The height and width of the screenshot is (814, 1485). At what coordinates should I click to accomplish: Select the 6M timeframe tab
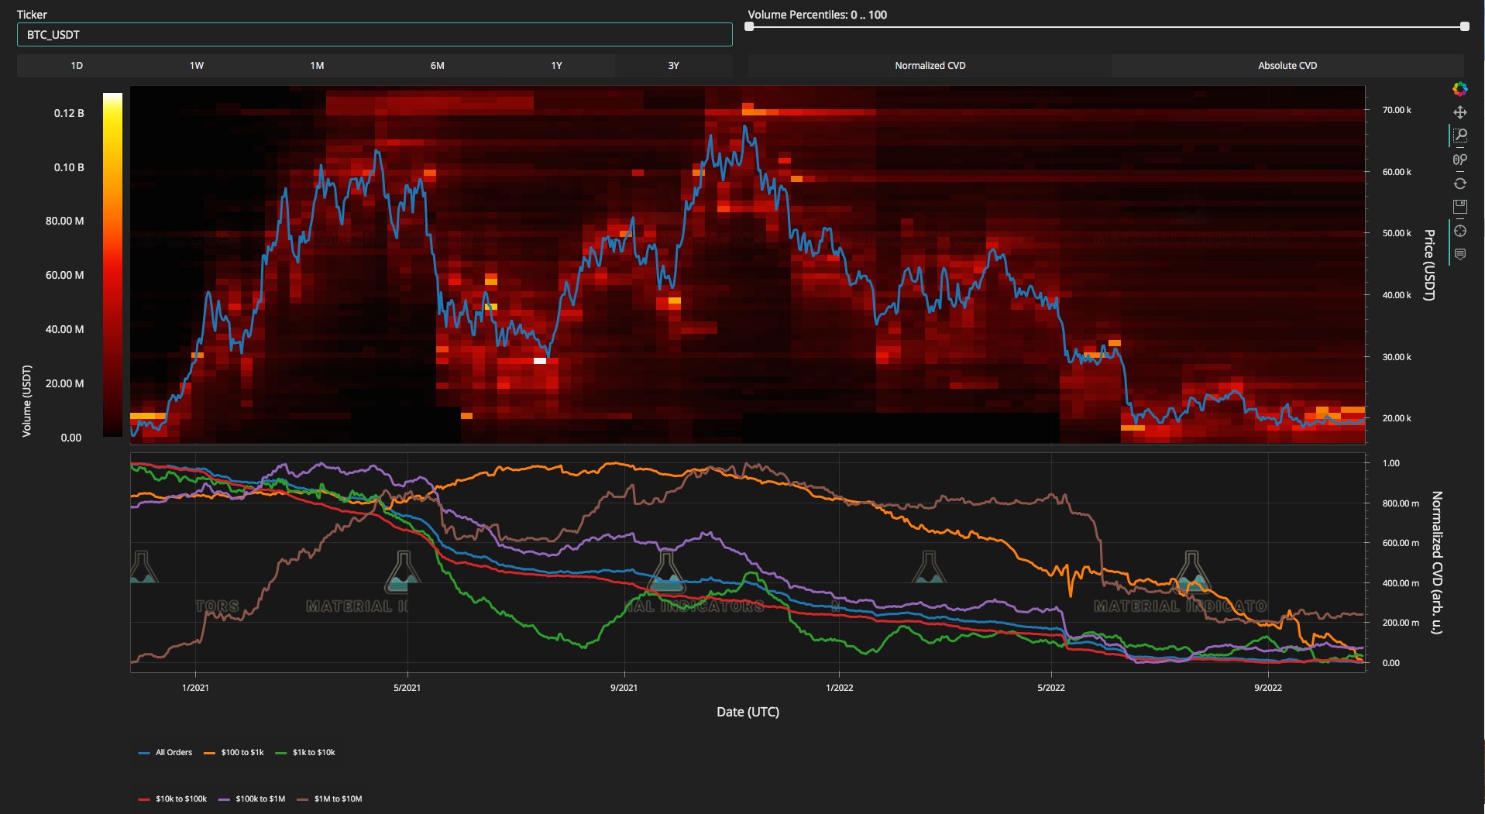coord(437,66)
